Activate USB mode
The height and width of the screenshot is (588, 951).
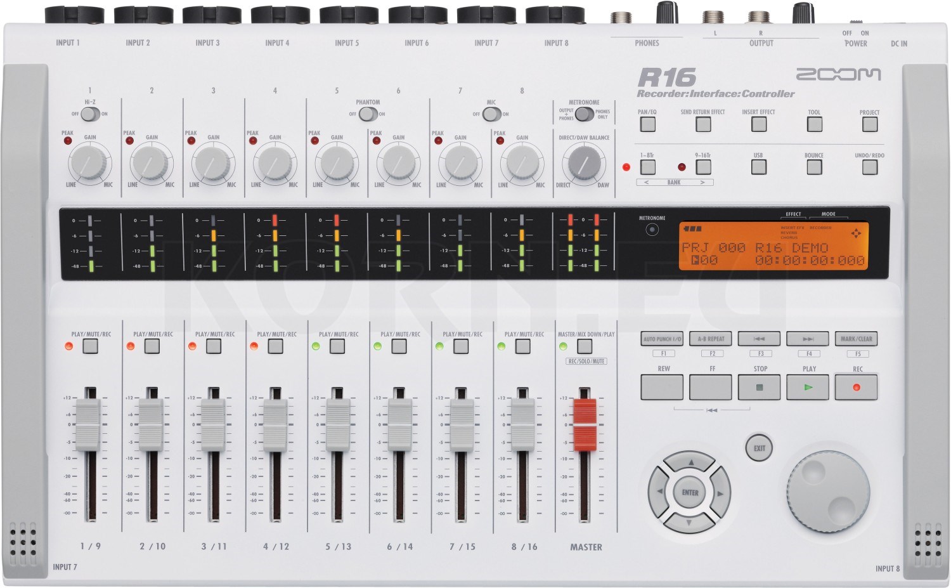pos(758,167)
